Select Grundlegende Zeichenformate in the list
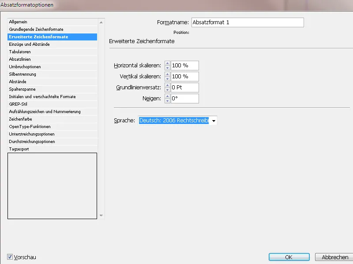The height and width of the screenshot is (264, 353). [52, 29]
